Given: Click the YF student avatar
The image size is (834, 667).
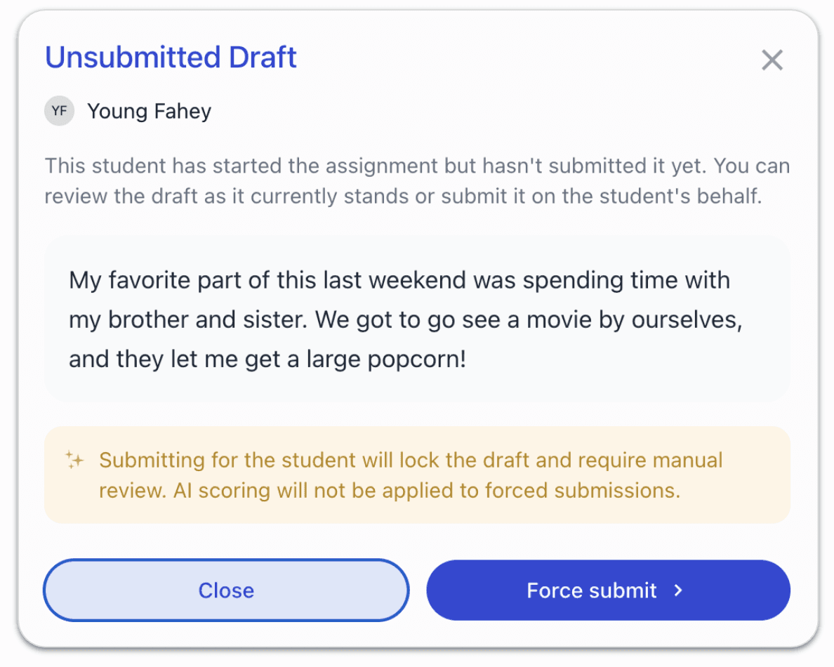Looking at the screenshot, I should pyautogui.click(x=60, y=111).
